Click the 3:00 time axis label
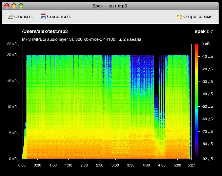The image size is (222, 176). [x=115, y=165]
